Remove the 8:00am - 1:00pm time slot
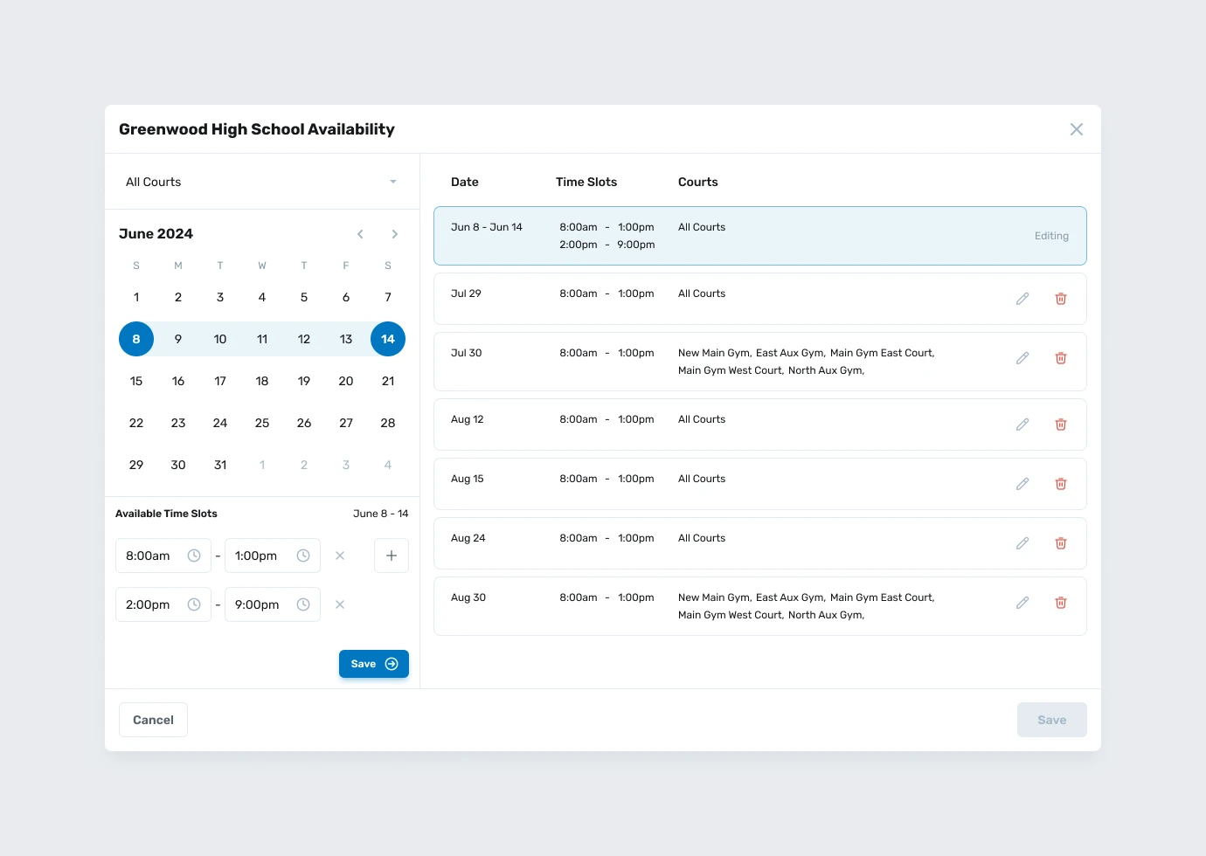This screenshot has height=856, width=1206. (x=340, y=556)
